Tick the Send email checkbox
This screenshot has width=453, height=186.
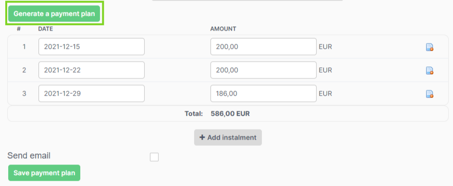pos(154,157)
